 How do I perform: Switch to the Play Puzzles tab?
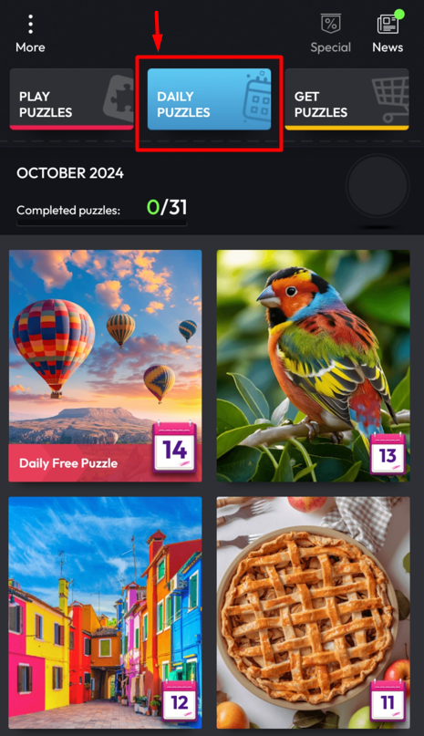(x=72, y=99)
